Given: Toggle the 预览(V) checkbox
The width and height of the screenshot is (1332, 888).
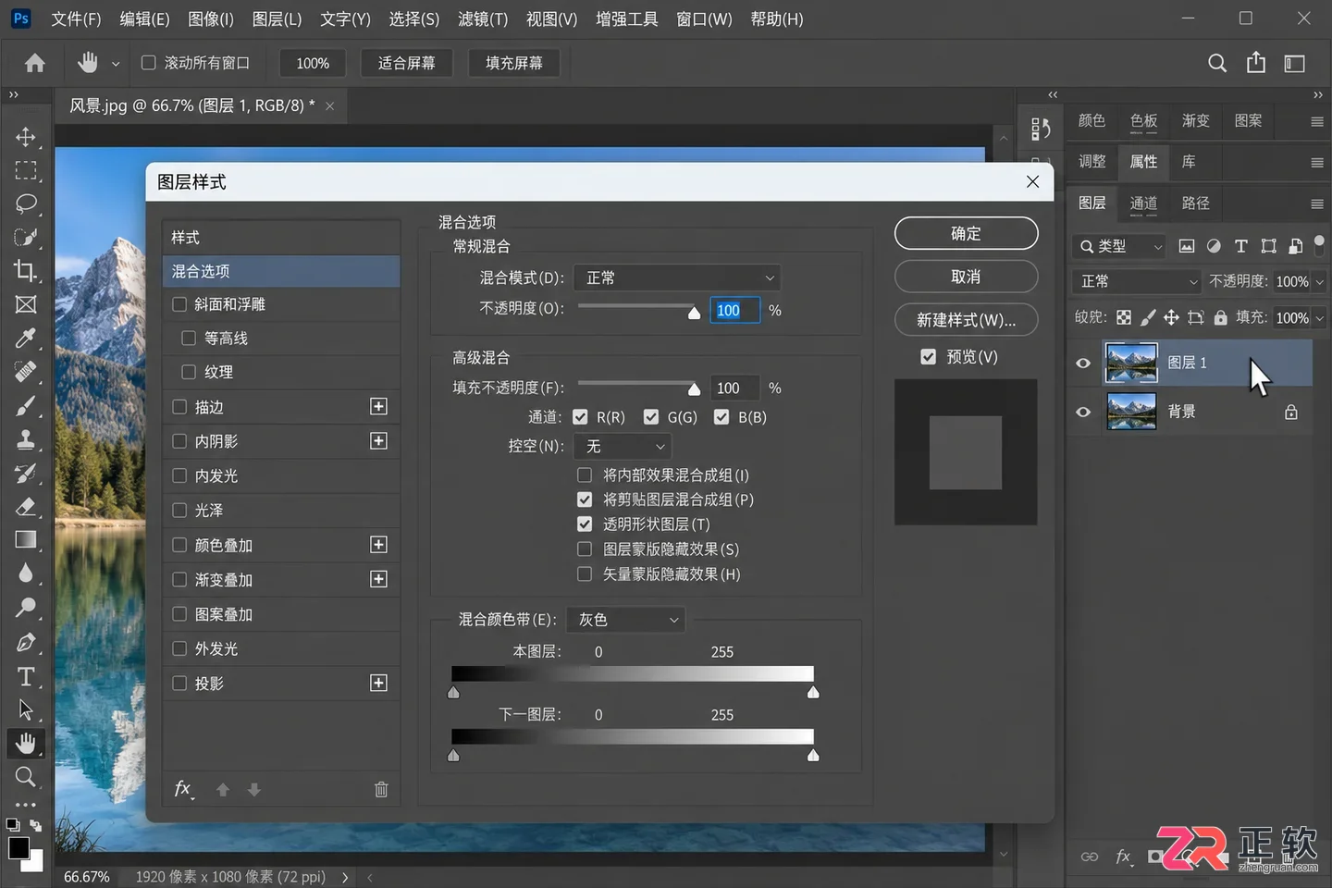Looking at the screenshot, I should [x=929, y=357].
